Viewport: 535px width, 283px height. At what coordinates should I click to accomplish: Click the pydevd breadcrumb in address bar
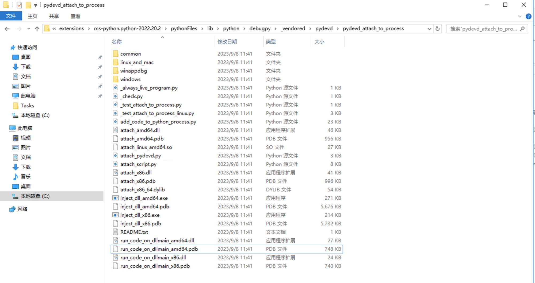point(324,28)
